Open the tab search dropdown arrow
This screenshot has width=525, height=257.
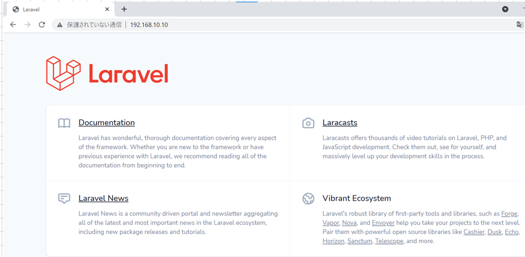coord(505,9)
